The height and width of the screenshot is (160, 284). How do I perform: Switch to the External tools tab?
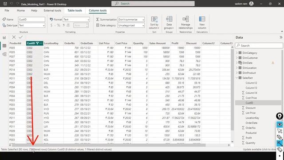(52, 11)
